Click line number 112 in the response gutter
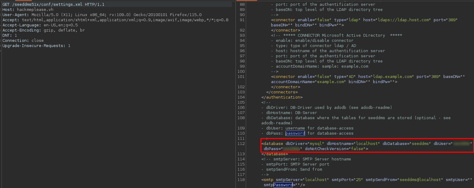This screenshot has height=188, width=474. (241, 143)
